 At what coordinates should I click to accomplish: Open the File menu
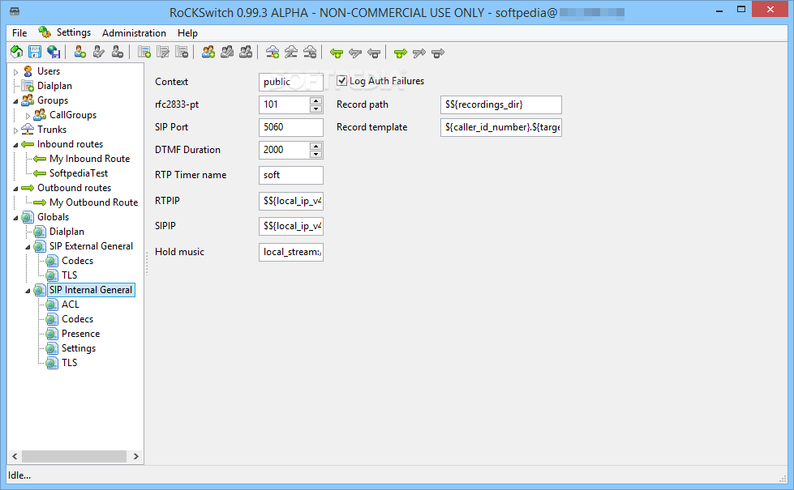(x=19, y=33)
